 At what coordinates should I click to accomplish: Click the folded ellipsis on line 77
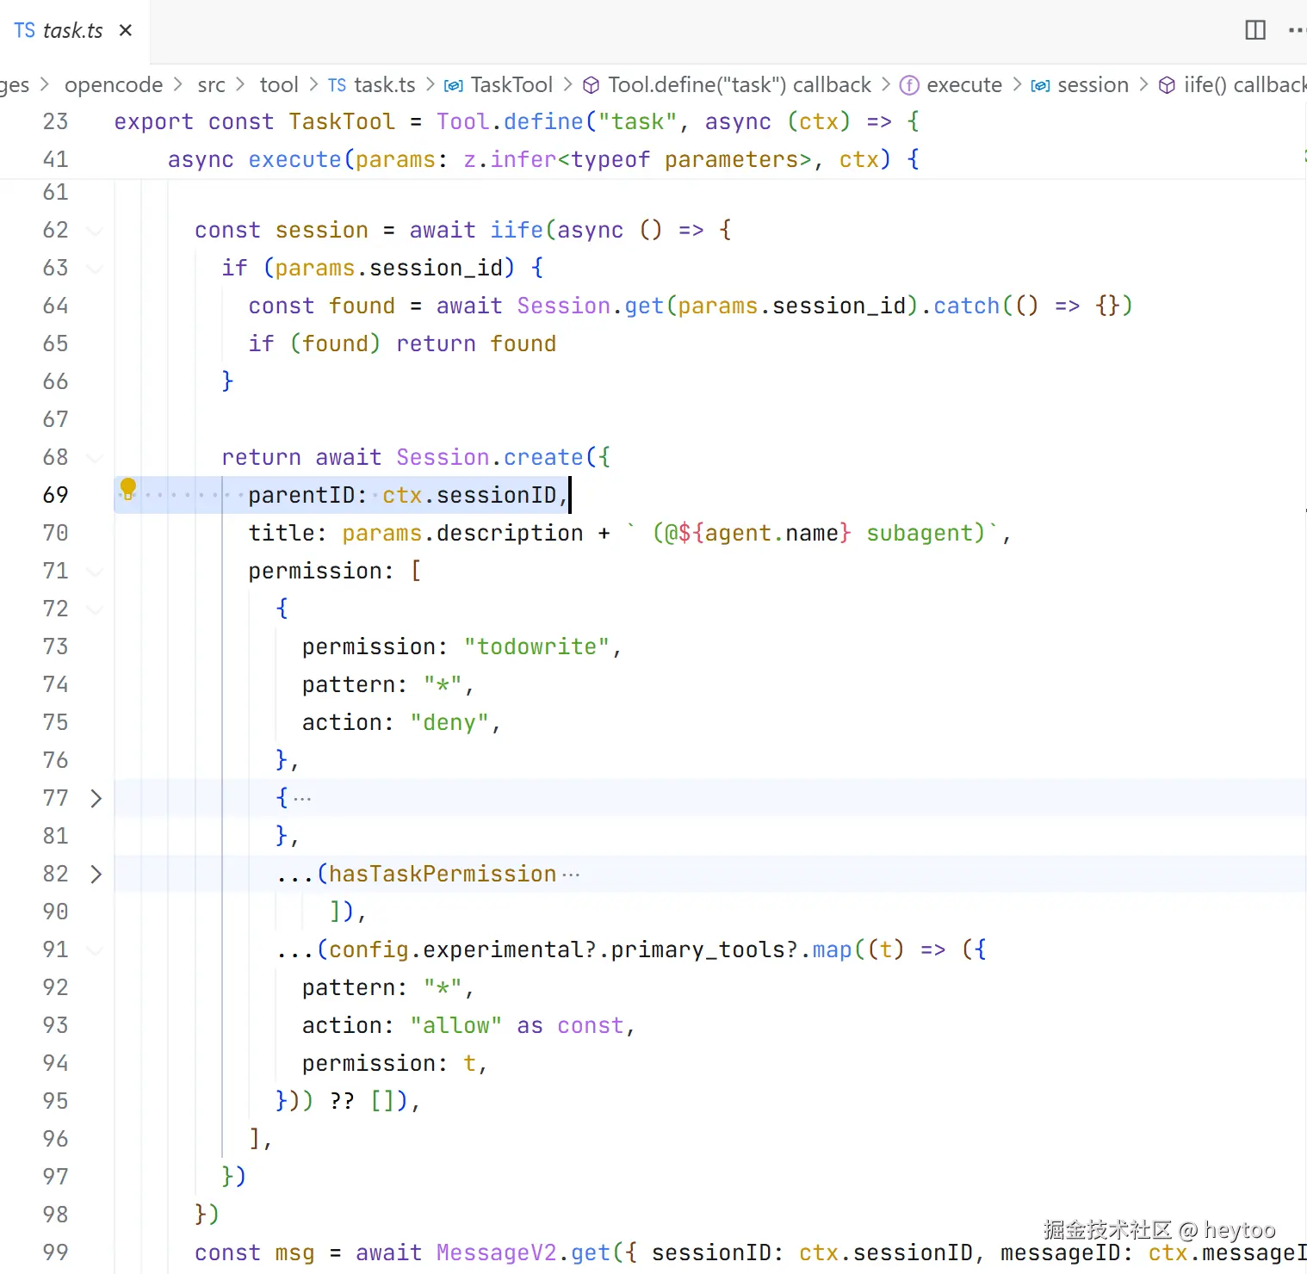click(x=302, y=798)
